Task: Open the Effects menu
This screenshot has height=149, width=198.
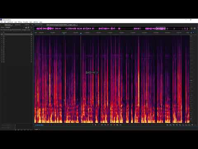Action: tap(20, 22)
